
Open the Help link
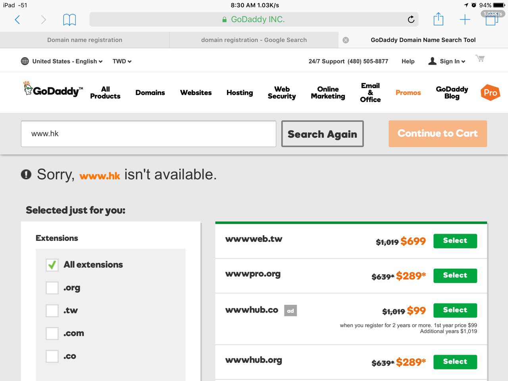click(408, 61)
